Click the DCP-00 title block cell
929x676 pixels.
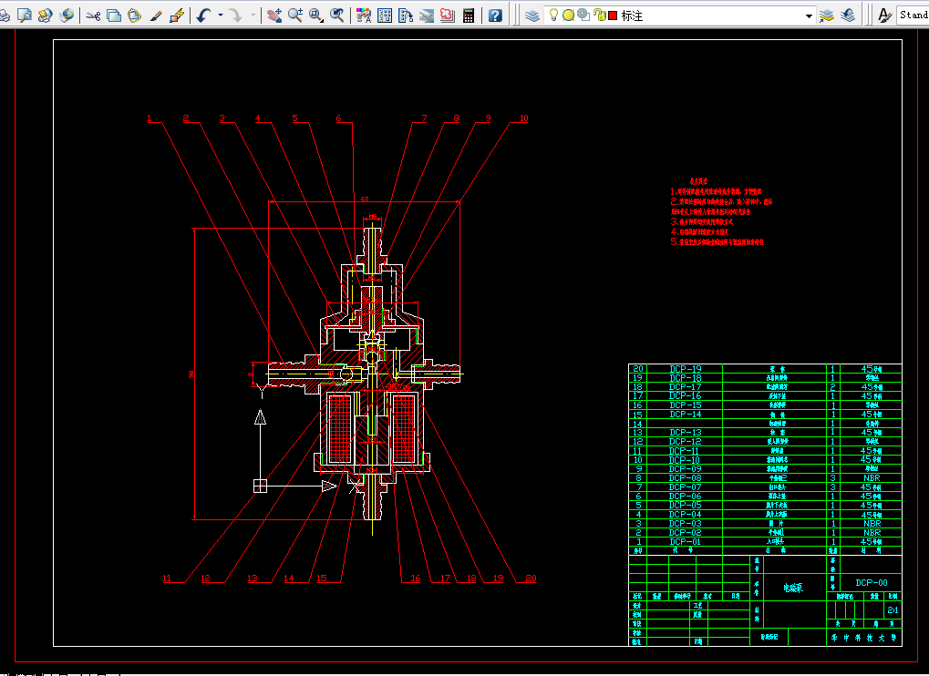tap(870, 583)
